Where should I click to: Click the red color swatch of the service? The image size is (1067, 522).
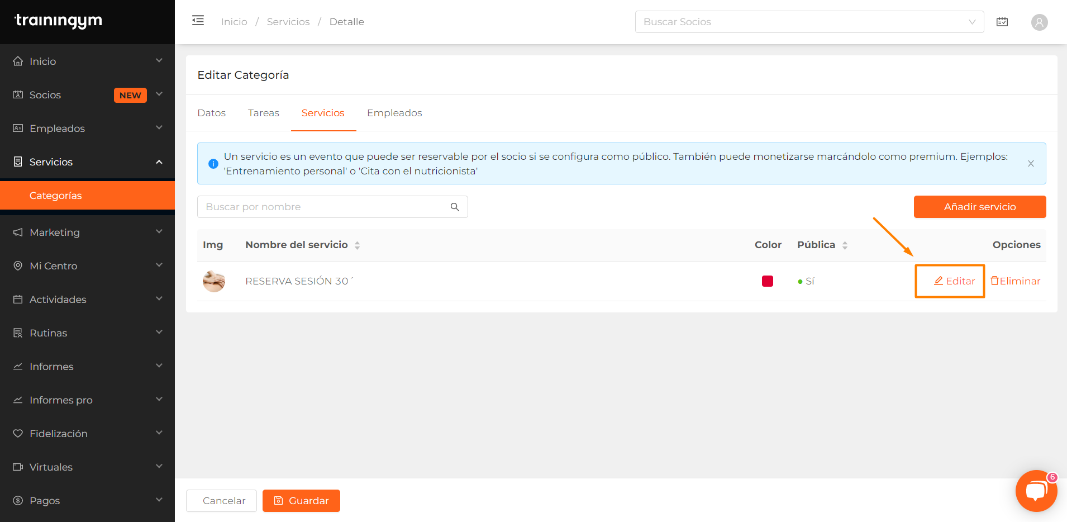click(768, 281)
